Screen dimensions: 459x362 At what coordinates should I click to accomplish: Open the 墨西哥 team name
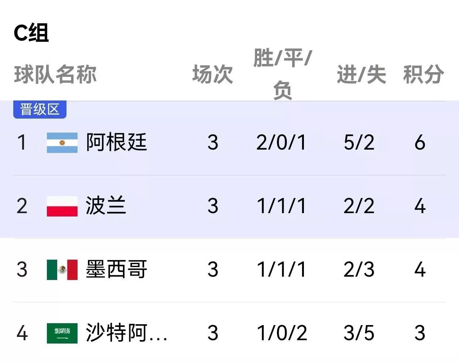pyautogui.click(x=116, y=269)
